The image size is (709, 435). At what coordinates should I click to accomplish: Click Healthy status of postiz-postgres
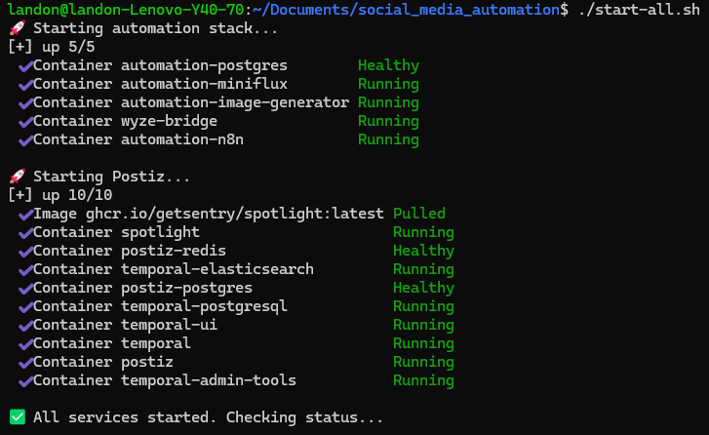[423, 288]
